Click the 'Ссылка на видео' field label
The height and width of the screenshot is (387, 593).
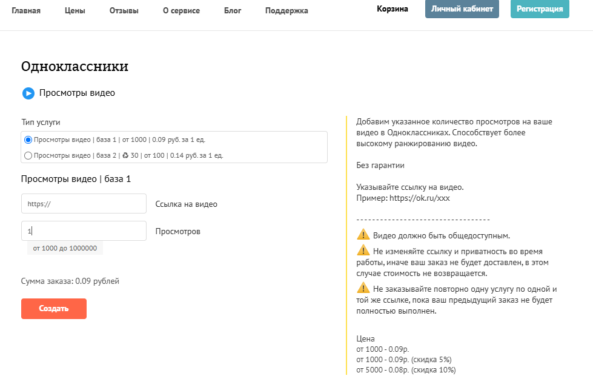[x=187, y=204]
